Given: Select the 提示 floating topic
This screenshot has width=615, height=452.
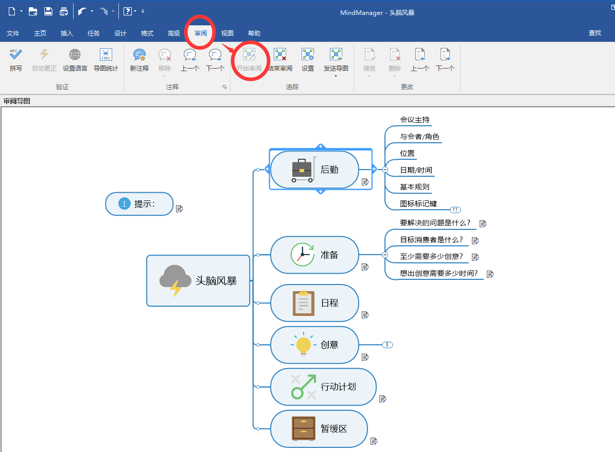Looking at the screenshot, I should click(139, 204).
